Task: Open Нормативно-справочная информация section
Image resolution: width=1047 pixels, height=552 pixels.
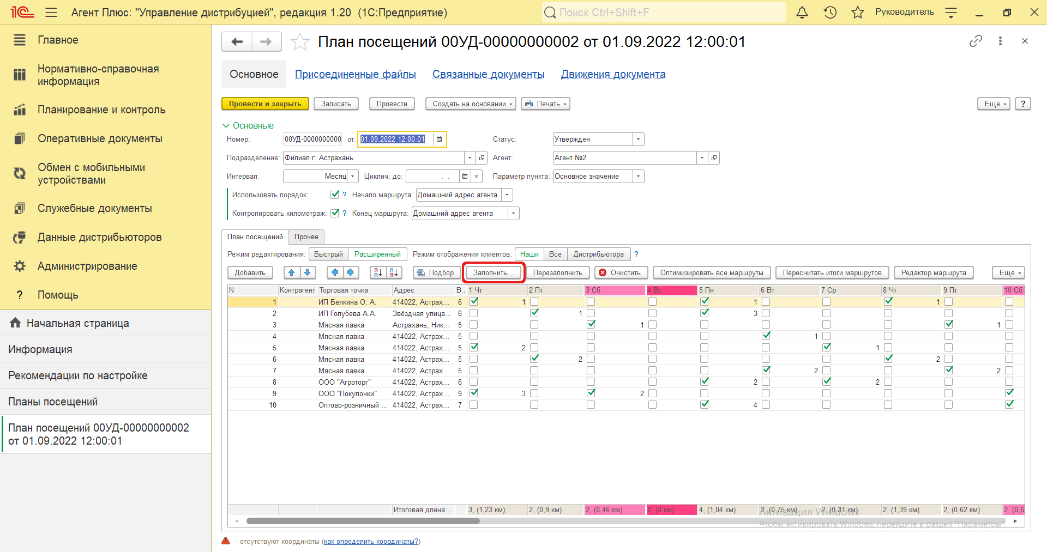Action: [106, 75]
